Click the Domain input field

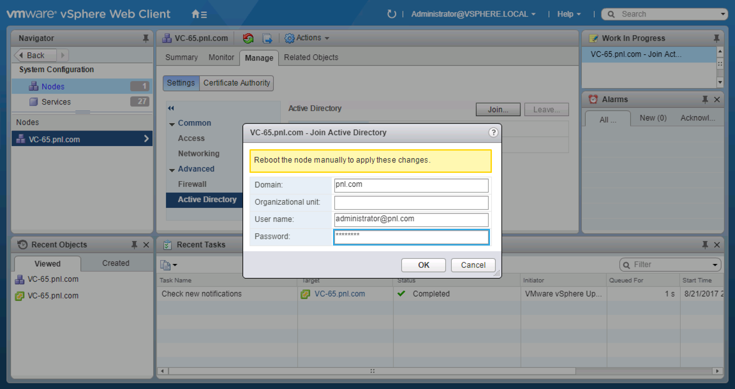tap(411, 185)
